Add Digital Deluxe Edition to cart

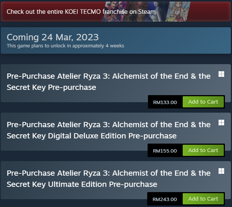203,150
